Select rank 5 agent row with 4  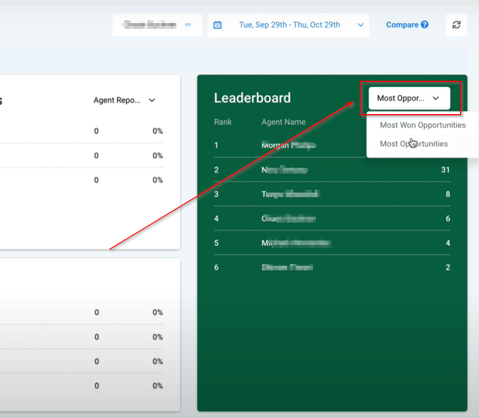pyautogui.click(x=332, y=243)
